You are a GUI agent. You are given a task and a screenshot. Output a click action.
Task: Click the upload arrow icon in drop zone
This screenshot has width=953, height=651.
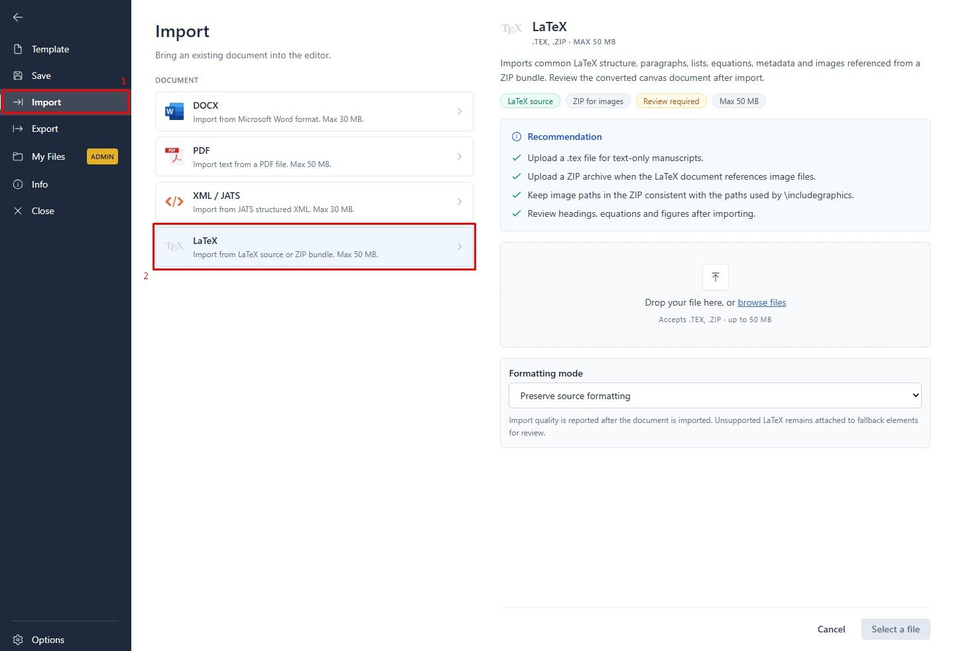coord(716,277)
